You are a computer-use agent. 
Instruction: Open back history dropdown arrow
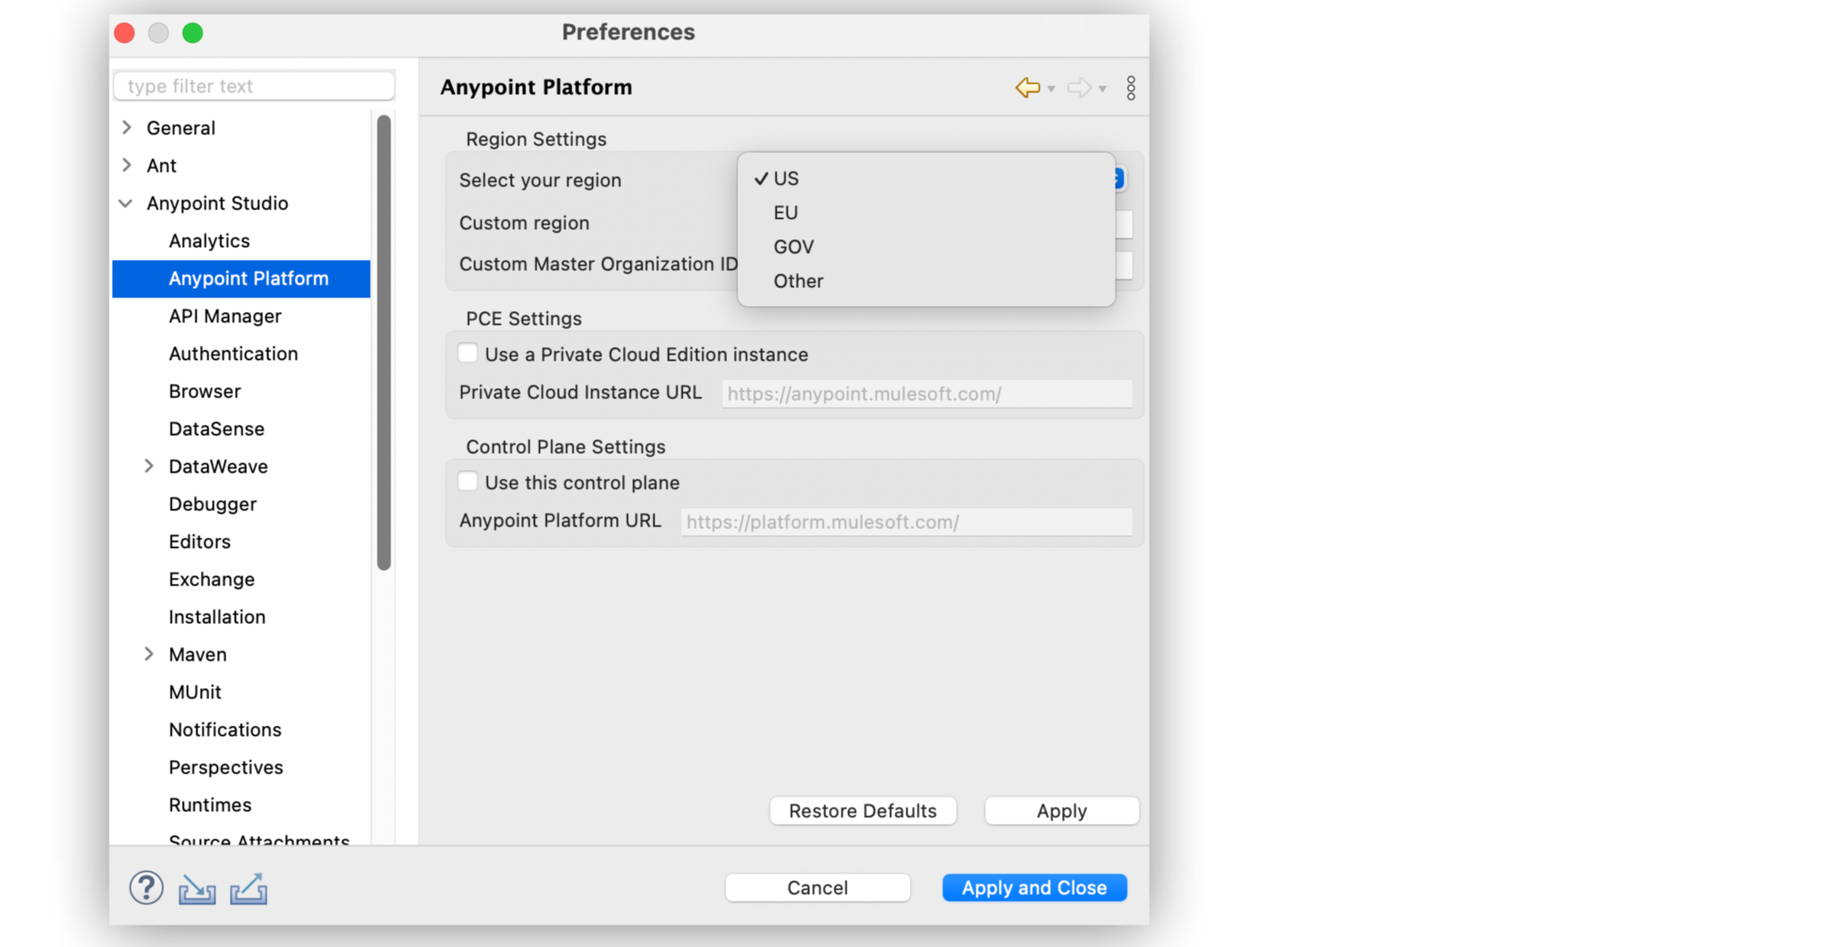click(x=1052, y=89)
